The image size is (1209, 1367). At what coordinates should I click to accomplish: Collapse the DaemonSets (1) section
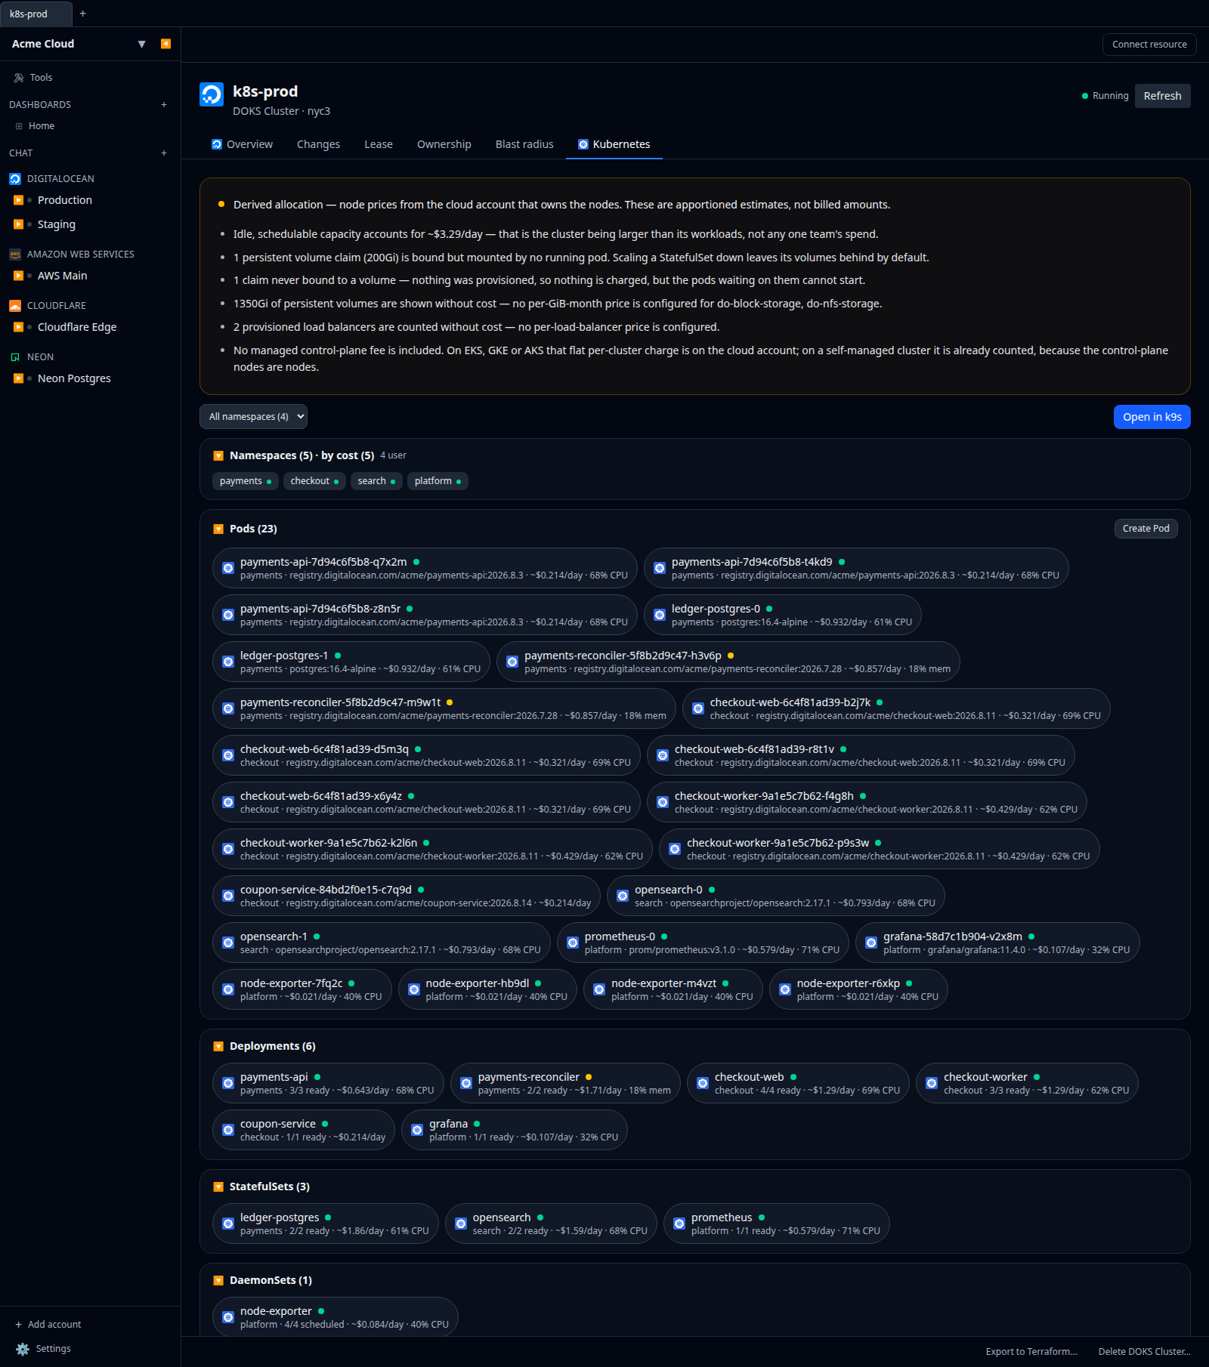pyautogui.click(x=218, y=1280)
